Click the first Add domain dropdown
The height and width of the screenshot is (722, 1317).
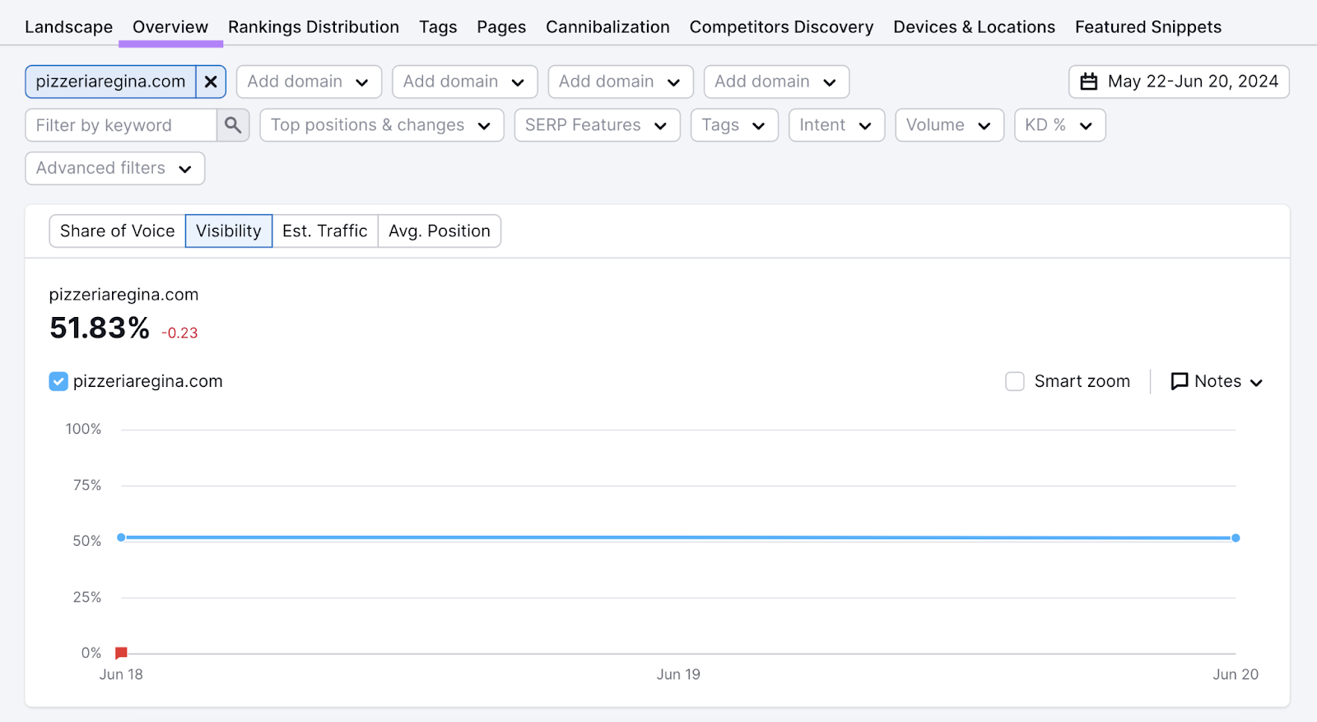309,82
